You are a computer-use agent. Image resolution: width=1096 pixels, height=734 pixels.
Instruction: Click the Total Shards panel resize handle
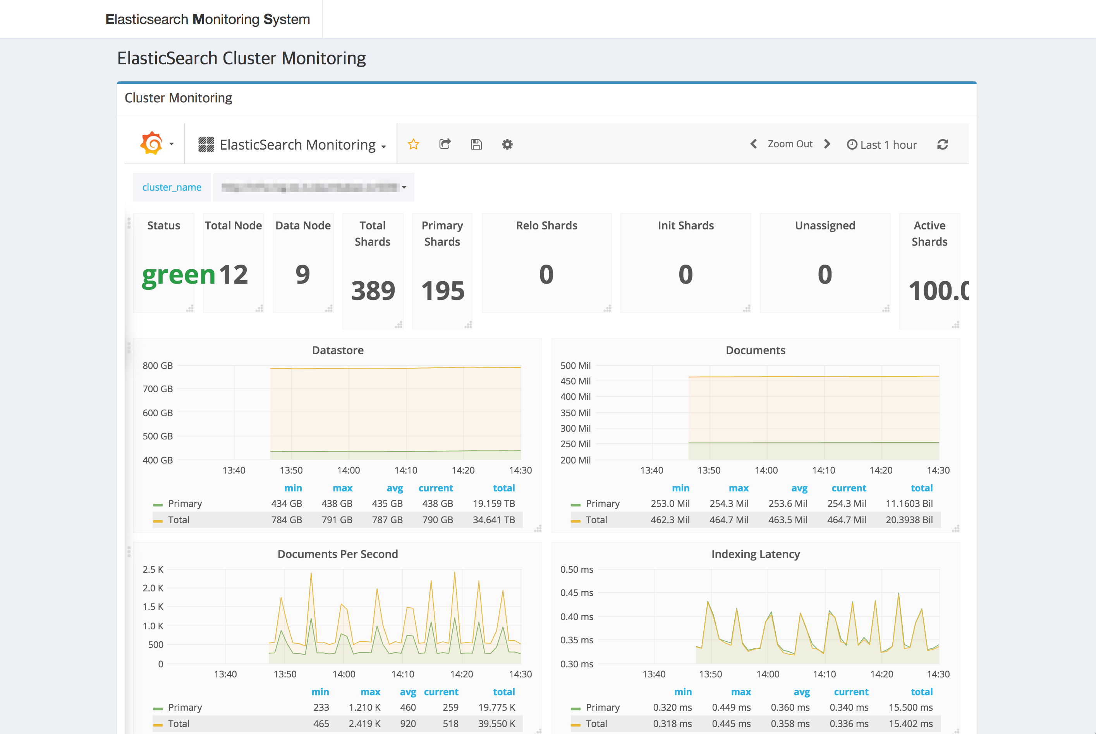(x=399, y=324)
